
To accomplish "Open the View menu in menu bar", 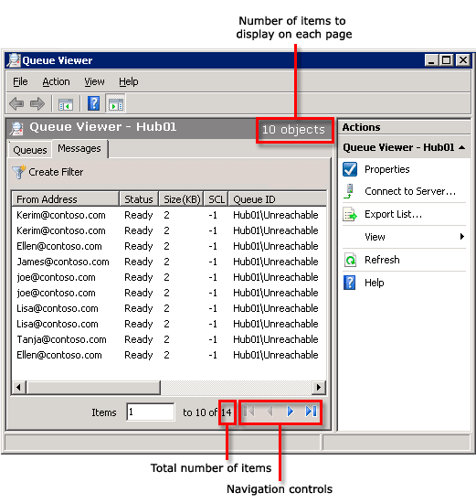I will (94, 81).
